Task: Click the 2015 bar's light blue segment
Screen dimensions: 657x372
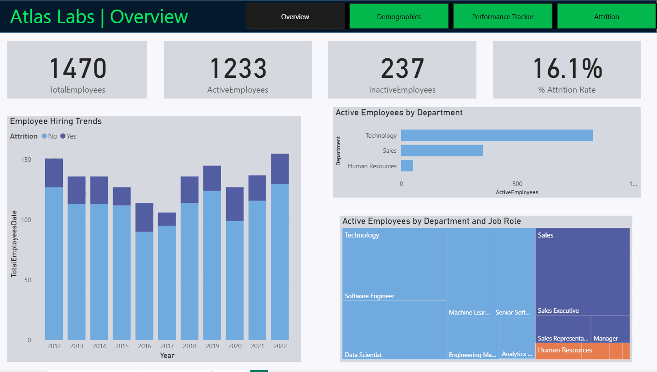Action: tap(122, 273)
